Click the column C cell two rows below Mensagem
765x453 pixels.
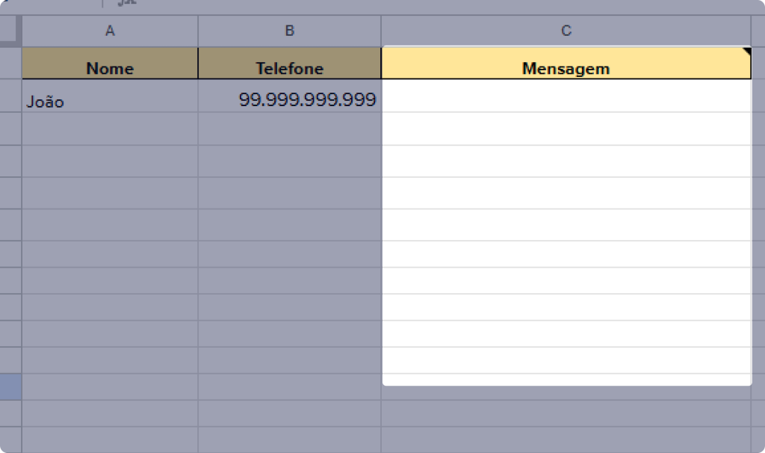(566, 129)
